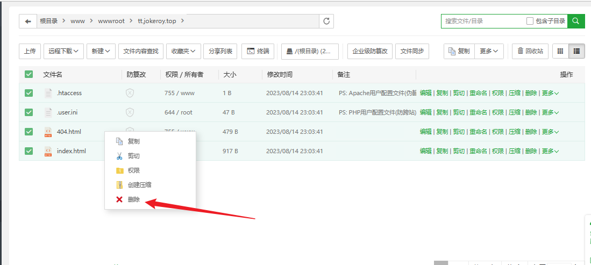The height and width of the screenshot is (265, 591).
Task: Refresh the directory with the reload icon
Action: pyautogui.click(x=326, y=21)
